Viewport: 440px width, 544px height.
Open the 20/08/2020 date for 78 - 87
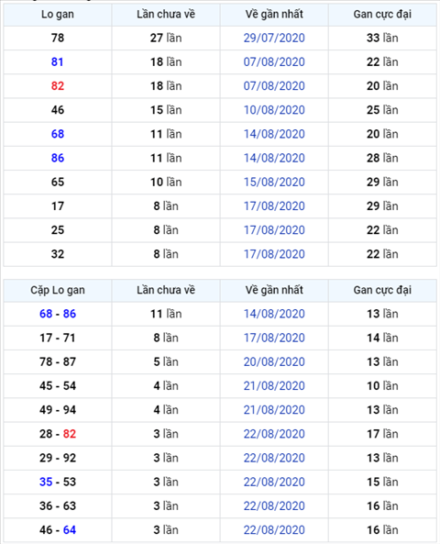274,361
